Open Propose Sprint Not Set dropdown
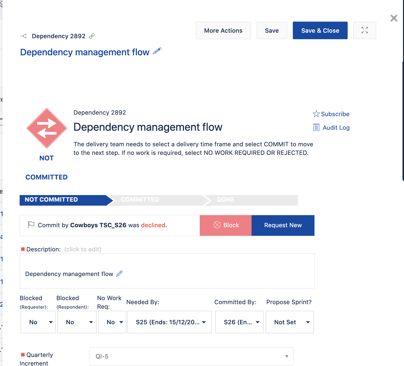The width and height of the screenshot is (404, 366). point(290,322)
